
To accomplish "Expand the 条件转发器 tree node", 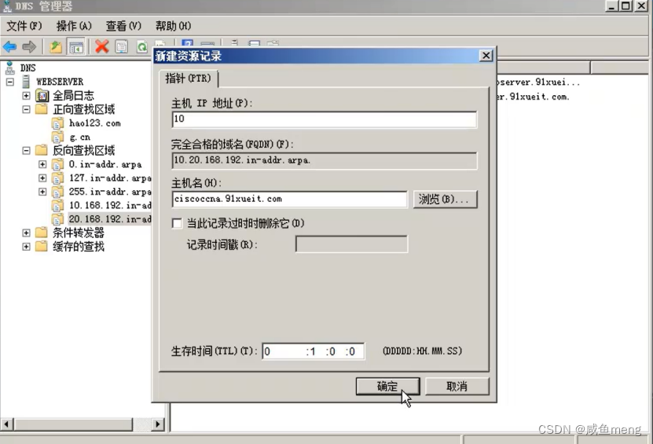I will tap(26, 233).
